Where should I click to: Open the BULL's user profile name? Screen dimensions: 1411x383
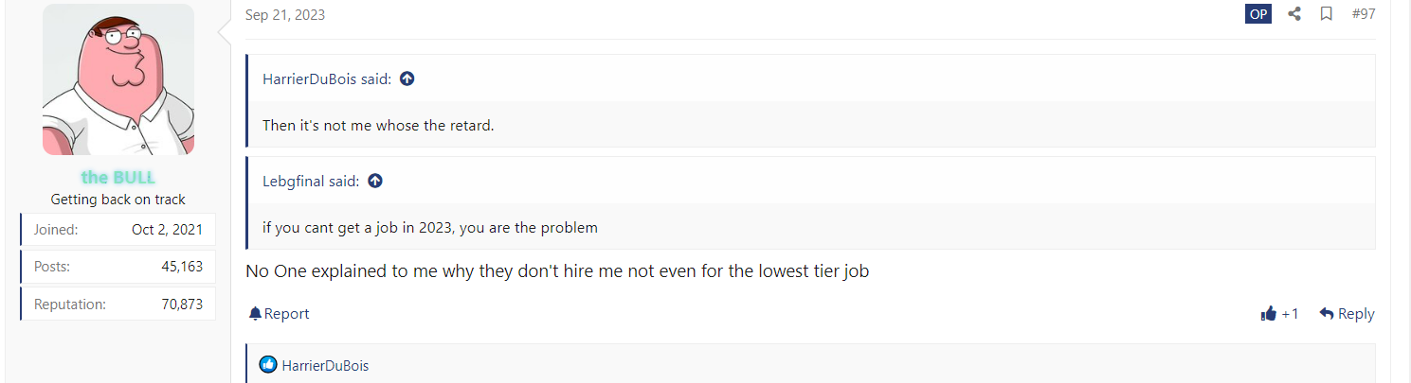118,177
